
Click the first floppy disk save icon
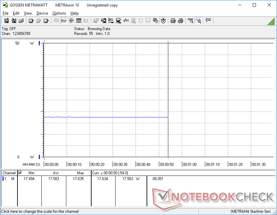click(6, 21)
